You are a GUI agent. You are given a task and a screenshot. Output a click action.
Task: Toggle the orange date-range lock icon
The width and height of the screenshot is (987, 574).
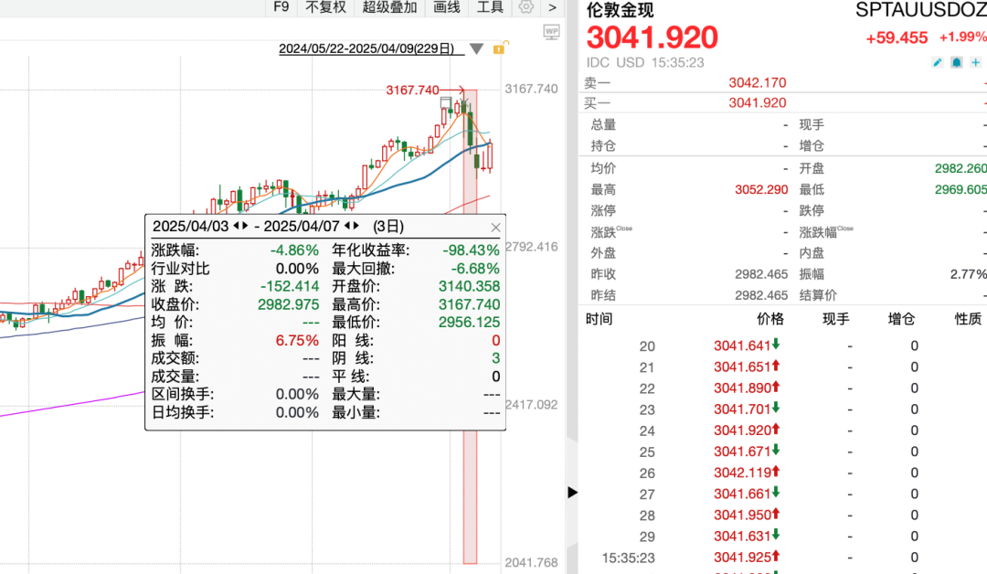[500, 48]
